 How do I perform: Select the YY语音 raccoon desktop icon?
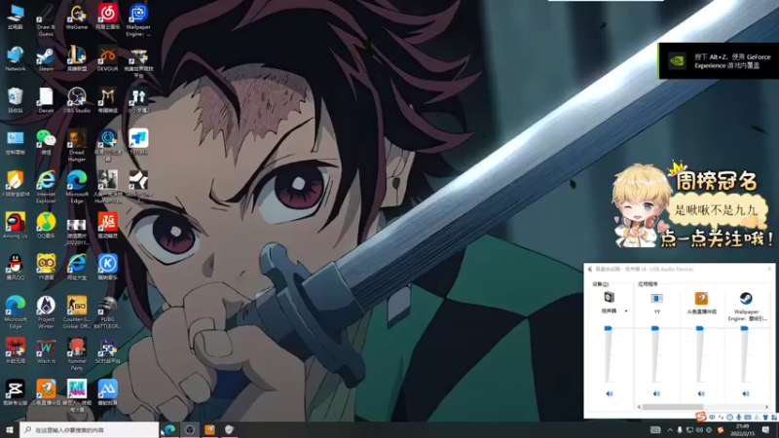tap(46, 268)
